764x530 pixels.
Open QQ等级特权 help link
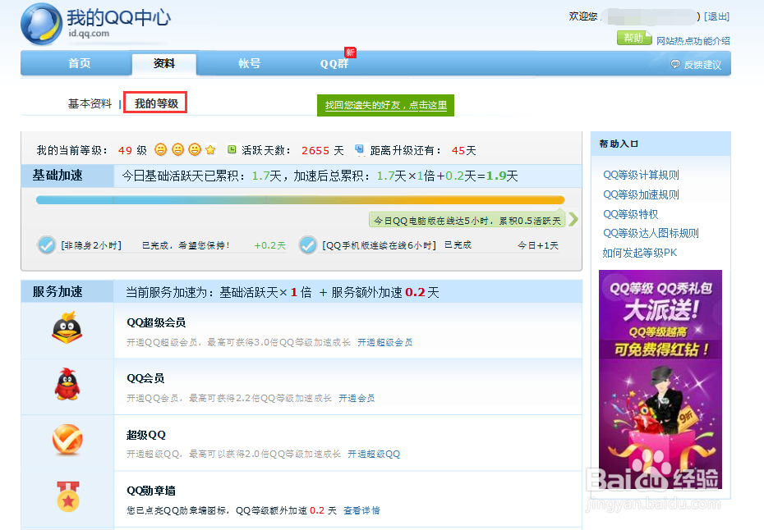tap(630, 214)
